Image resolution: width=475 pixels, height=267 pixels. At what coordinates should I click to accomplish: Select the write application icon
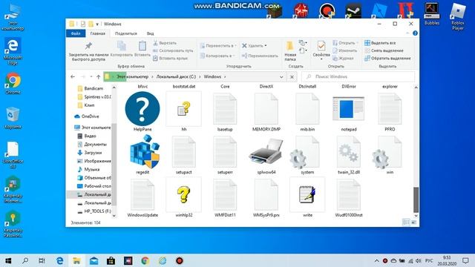[307, 194]
